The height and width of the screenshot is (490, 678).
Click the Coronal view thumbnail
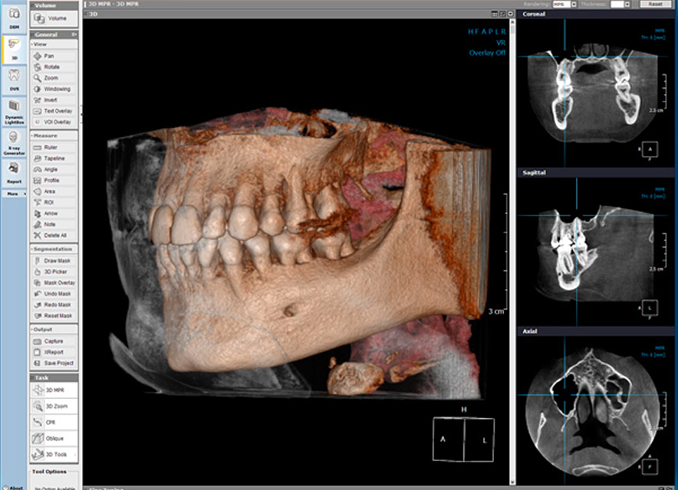(x=596, y=93)
